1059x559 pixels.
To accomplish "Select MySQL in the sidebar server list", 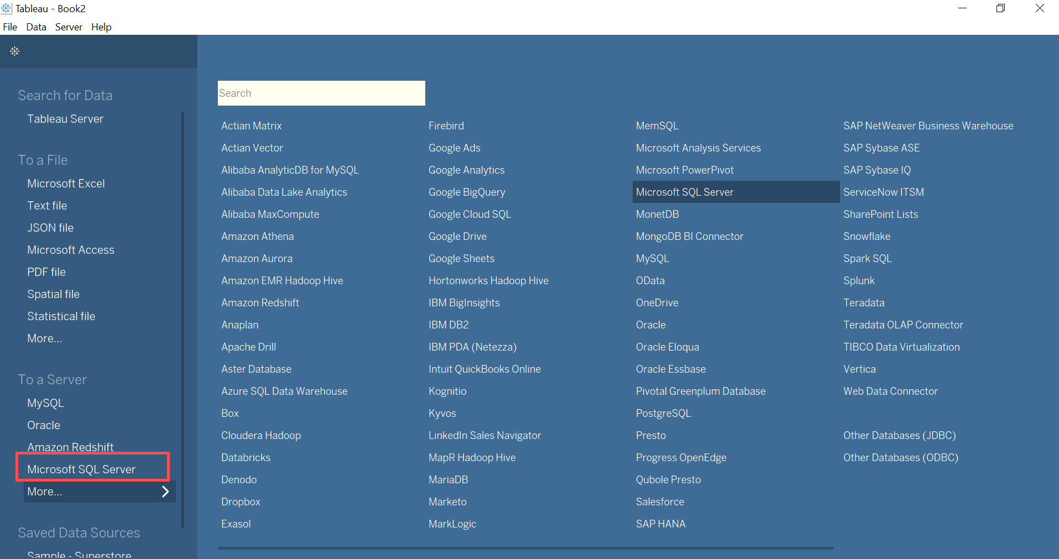I will (45, 403).
